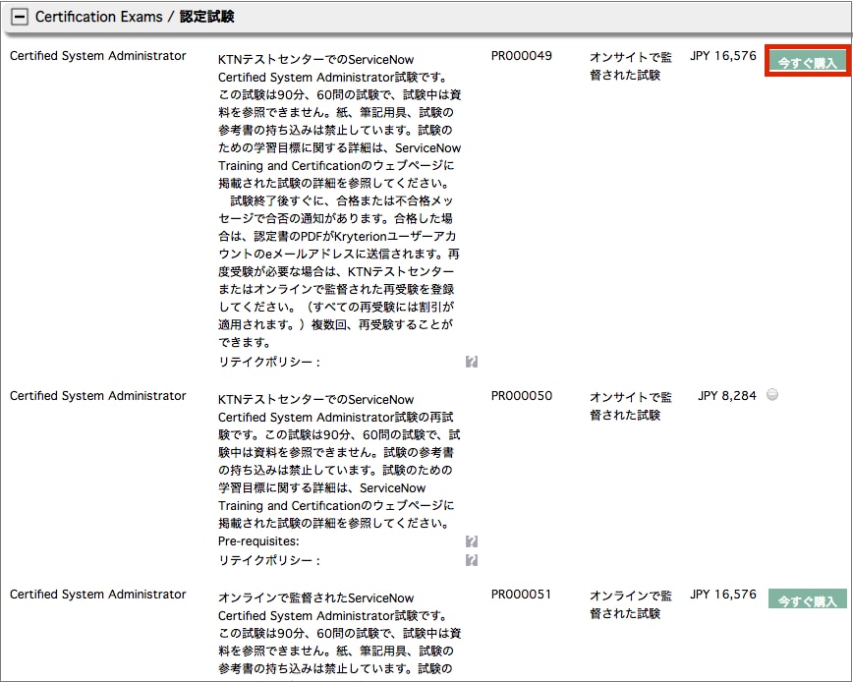Buy exam PR000051 with 今すぐ購入
The image size is (853, 682).
point(808,600)
